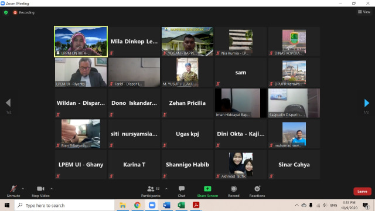Go to next gallery page arrow
Image resolution: width=375 pixels, height=211 pixels.
pyautogui.click(x=366, y=103)
